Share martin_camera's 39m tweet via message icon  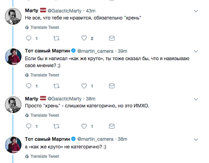[x=112, y=86]
